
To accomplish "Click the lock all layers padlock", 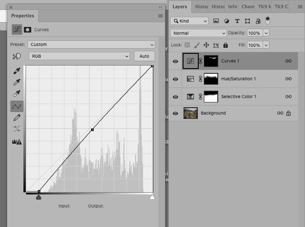I will coord(226,45).
